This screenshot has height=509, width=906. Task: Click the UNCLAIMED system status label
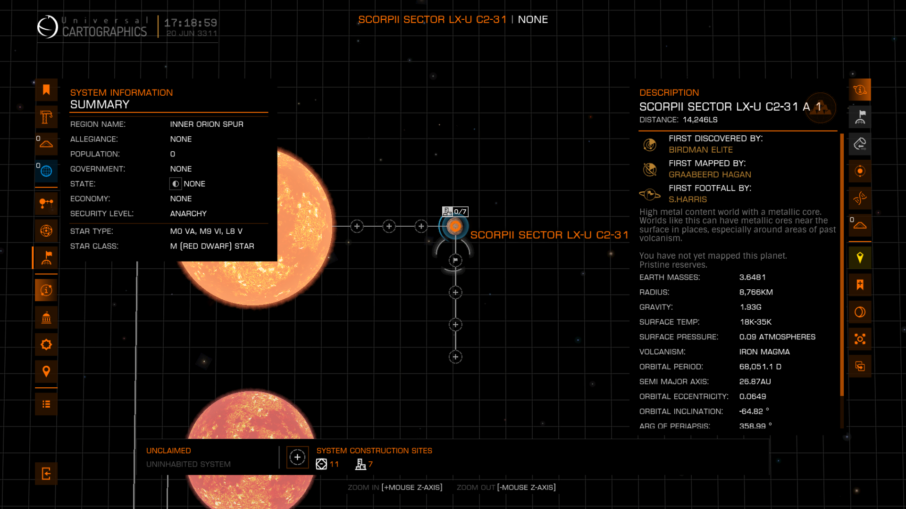click(168, 451)
